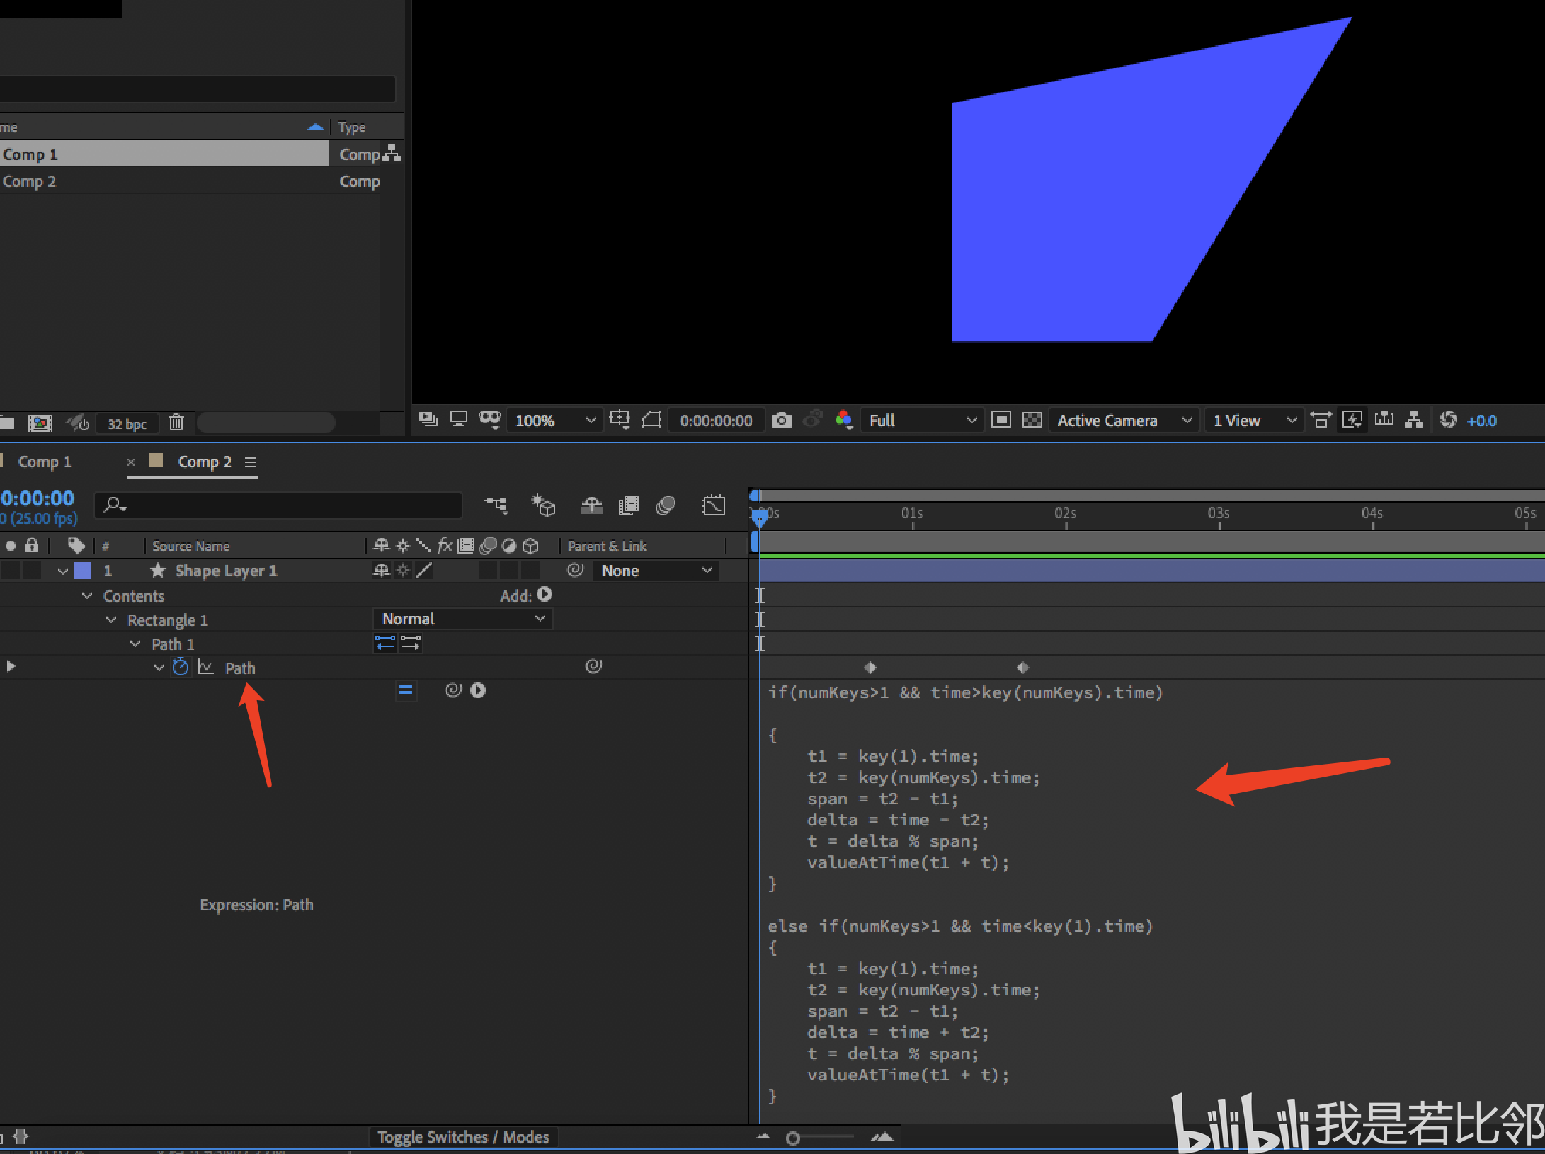Screen dimensions: 1545x1154
Task: Click the Primary Viewer monitor icon
Action: (x=459, y=419)
